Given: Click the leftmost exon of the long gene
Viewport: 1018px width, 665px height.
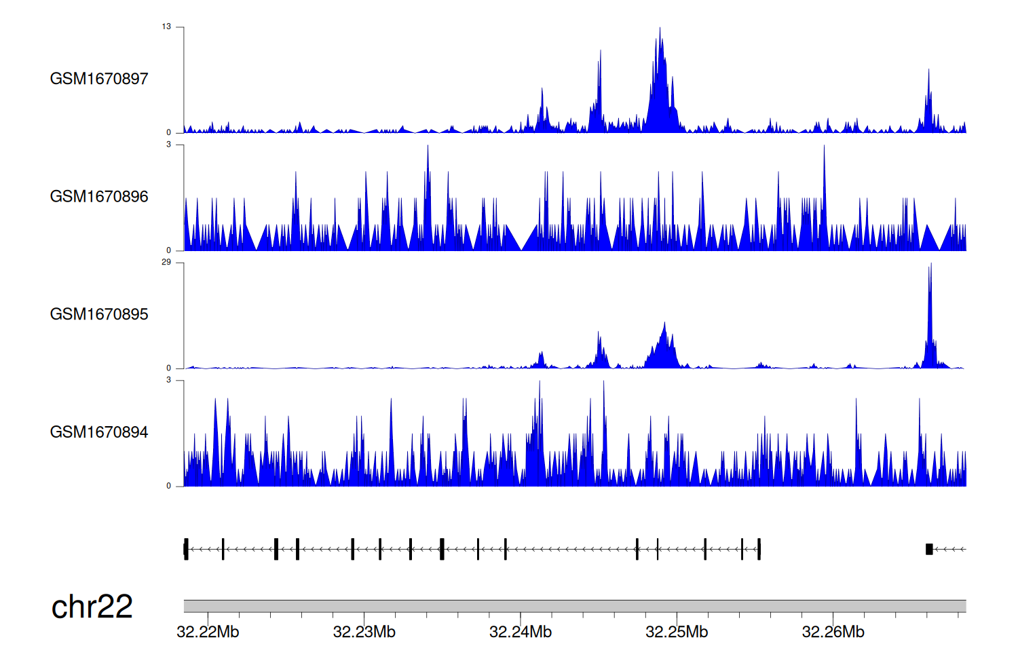Looking at the screenshot, I should [186, 549].
